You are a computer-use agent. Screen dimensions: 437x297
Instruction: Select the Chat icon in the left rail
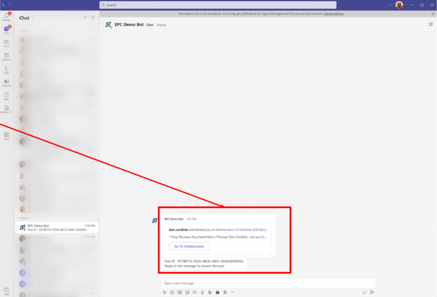(x=6, y=30)
